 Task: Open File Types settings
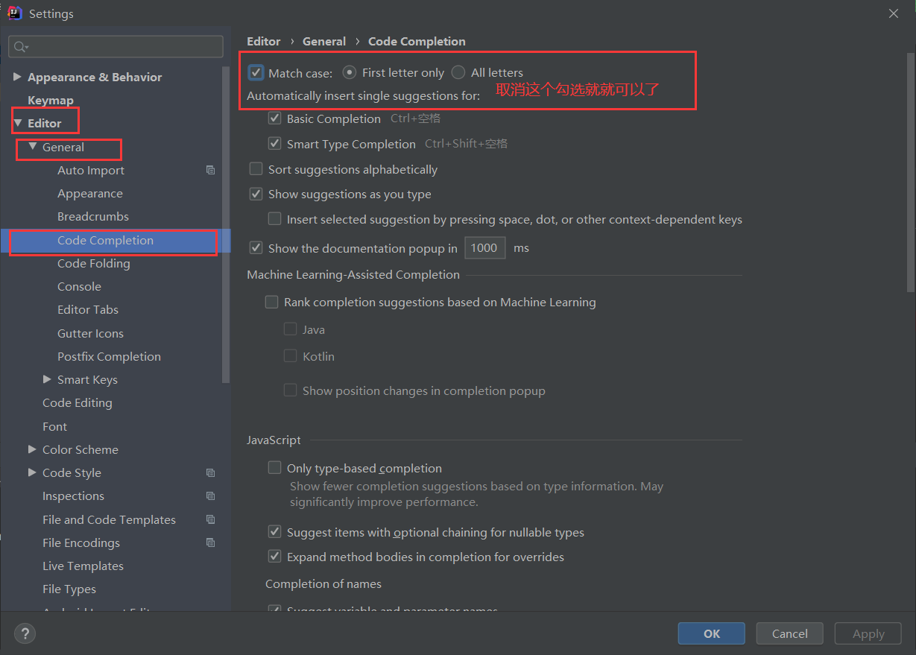[x=69, y=589]
